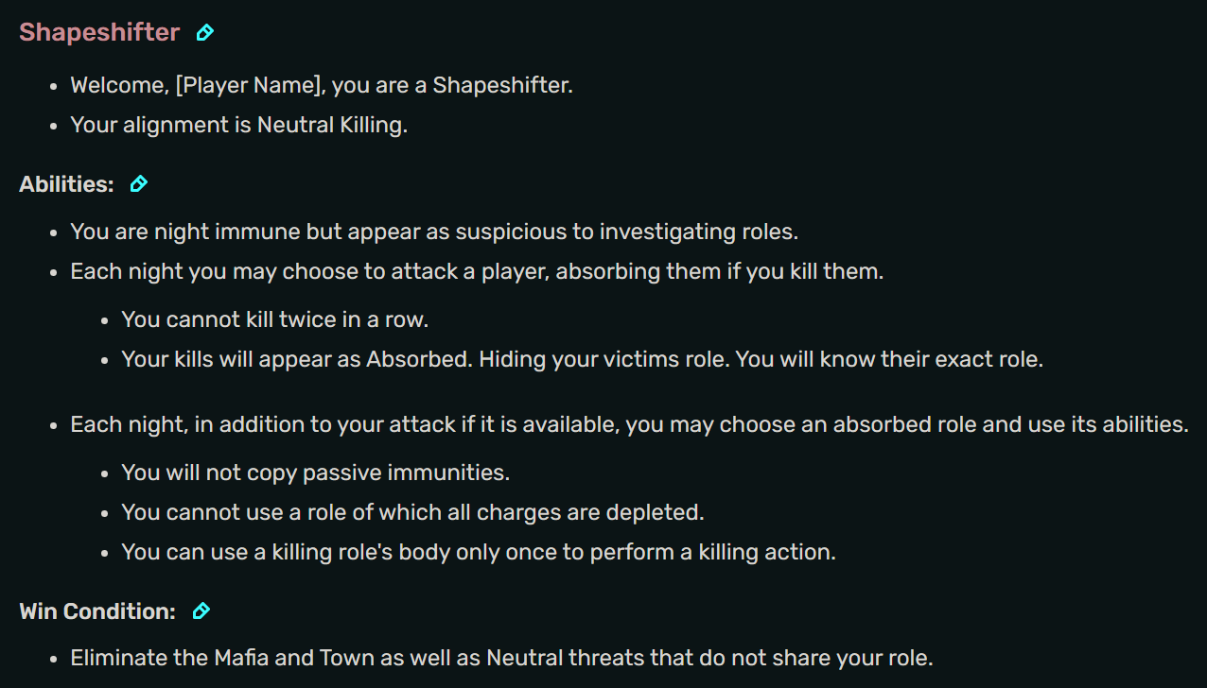Edit the Win Condition section via pencil
The image size is (1207, 688).
pos(201,611)
